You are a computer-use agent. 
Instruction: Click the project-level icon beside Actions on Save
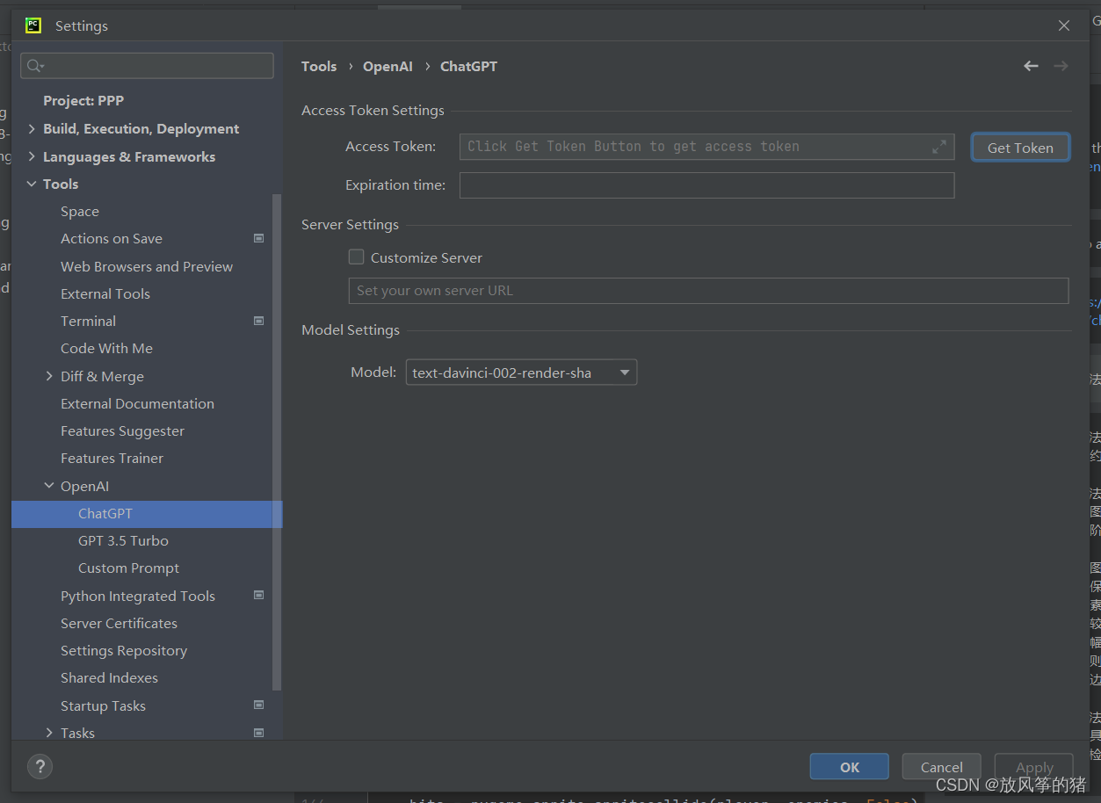click(259, 238)
